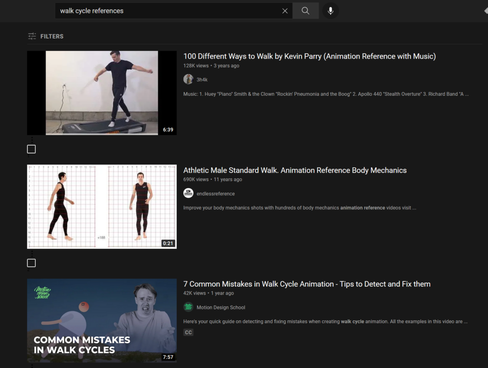Click the search magnifier button
Screen dimensions: 488x368
pyautogui.click(x=305, y=11)
